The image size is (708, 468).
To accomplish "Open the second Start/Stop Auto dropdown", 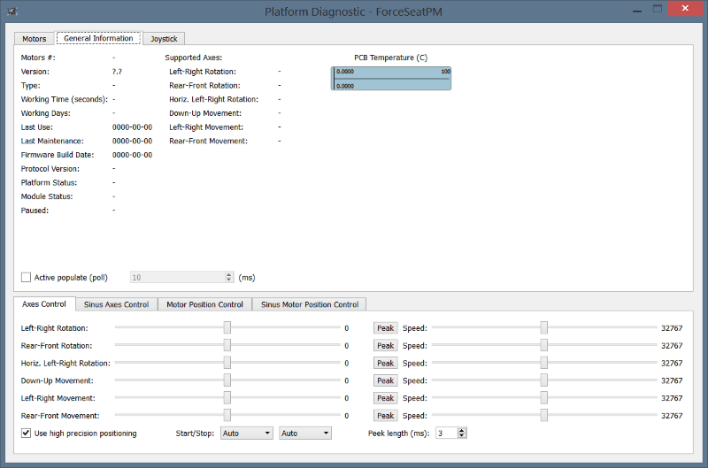I will (305, 433).
